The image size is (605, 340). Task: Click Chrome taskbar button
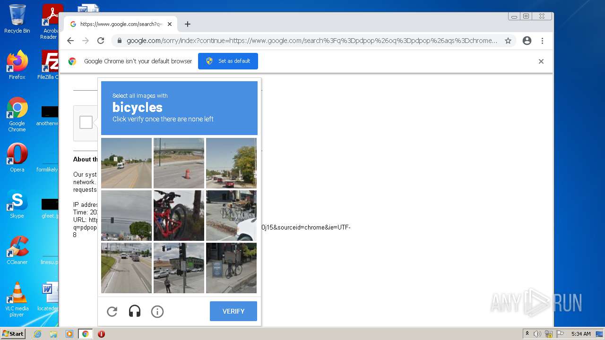86,334
